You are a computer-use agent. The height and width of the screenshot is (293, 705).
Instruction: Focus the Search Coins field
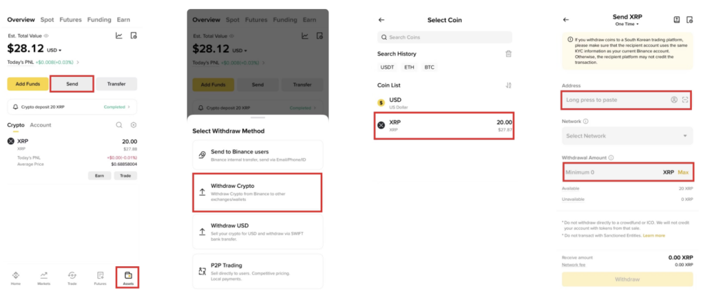(x=445, y=37)
